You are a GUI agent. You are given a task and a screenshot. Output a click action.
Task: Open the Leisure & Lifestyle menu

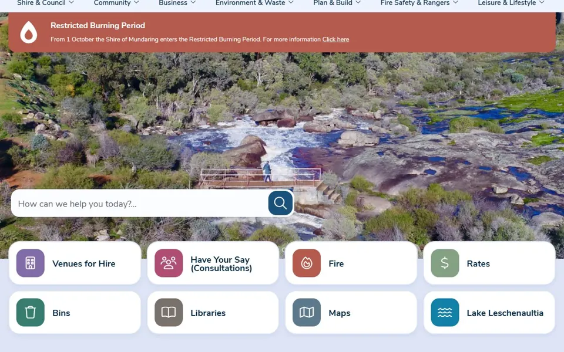click(507, 3)
